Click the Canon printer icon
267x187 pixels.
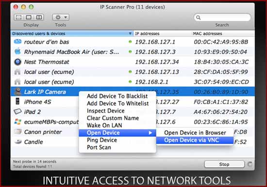[17, 131]
